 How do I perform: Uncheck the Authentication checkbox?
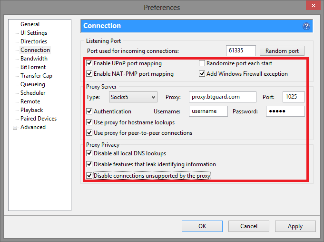89,111
